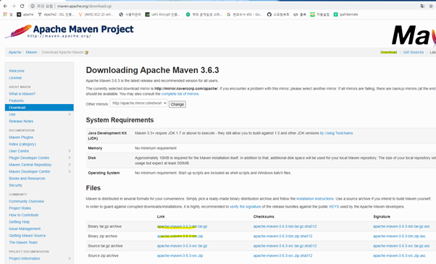Open Maven Plugins in sidebar
Screen dimensions: 436x264
click(x=21, y=137)
